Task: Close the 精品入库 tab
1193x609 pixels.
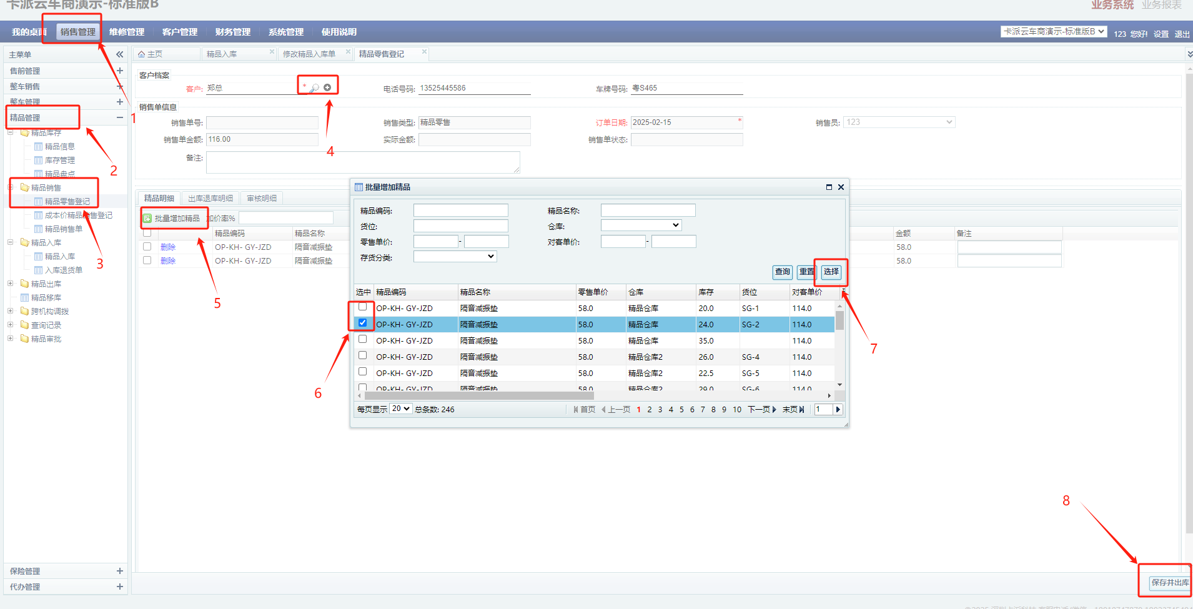Action: pyautogui.click(x=272, y=52)
